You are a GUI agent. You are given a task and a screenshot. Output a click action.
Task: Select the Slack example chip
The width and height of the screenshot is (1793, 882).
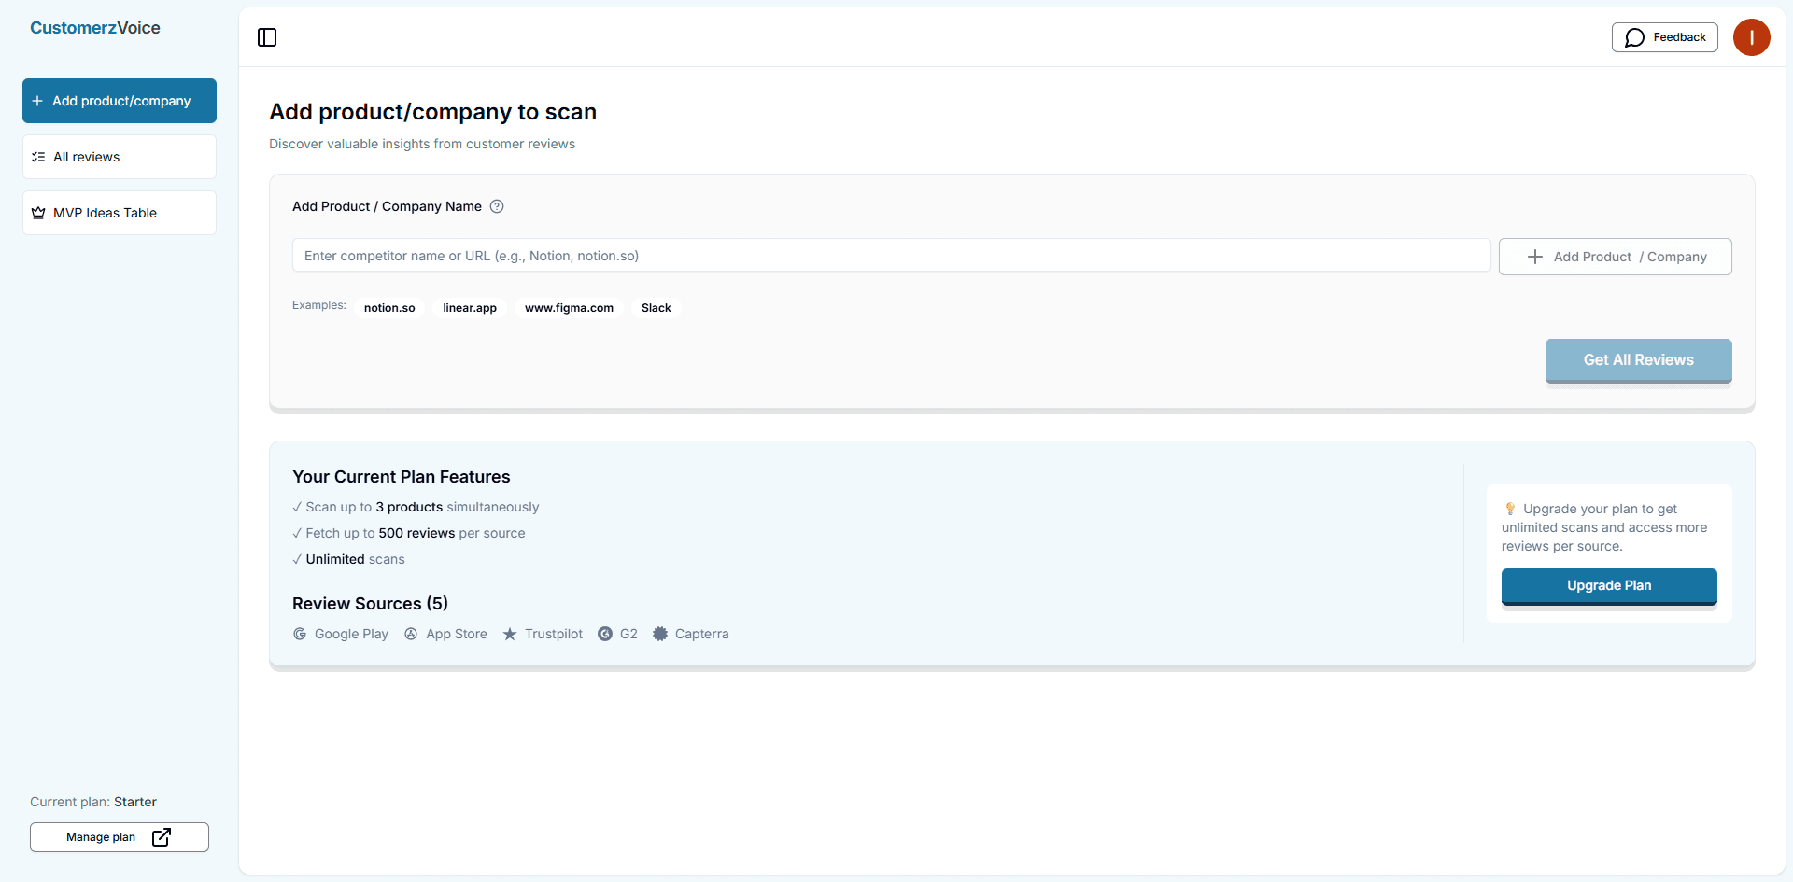(656, 307)
